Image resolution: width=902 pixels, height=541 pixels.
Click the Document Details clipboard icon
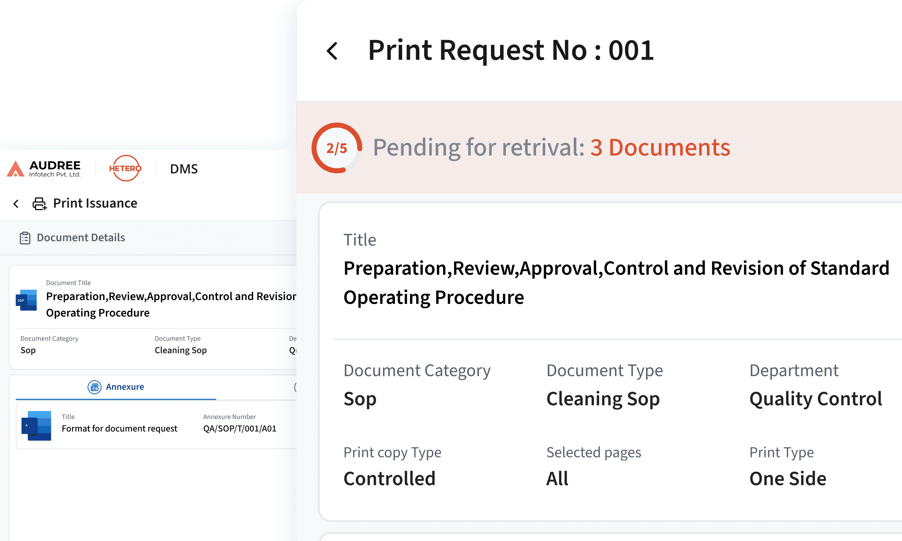point(25,238)
